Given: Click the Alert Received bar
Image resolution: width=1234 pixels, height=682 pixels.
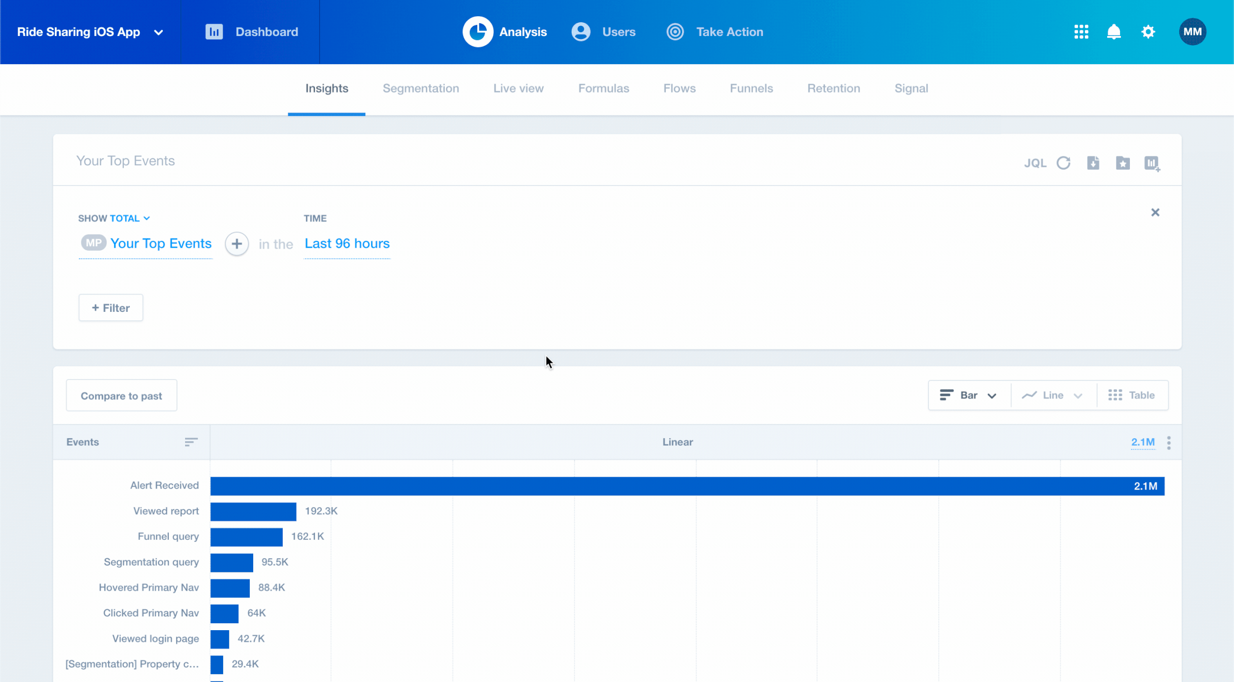Looking at the screenshot, I should tap(687, 486).
